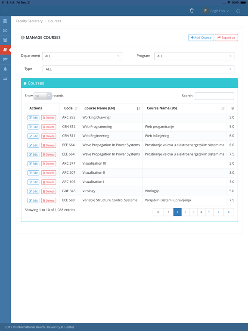Click the WiFi status icon
The height and width of the screenshot is (331, 248).
229,3
